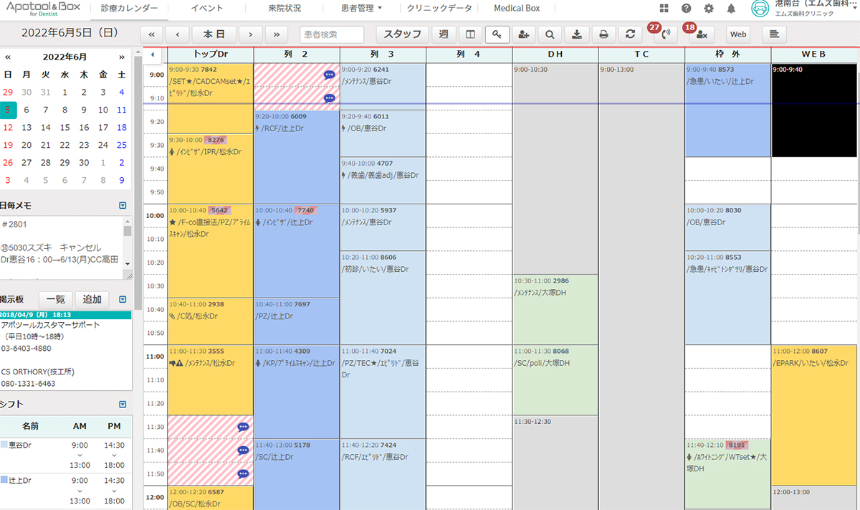This screenshot has width=860, height=510.
Task: Open black blocked slot 9:00-9:40 in WEB
Action: 813,110
